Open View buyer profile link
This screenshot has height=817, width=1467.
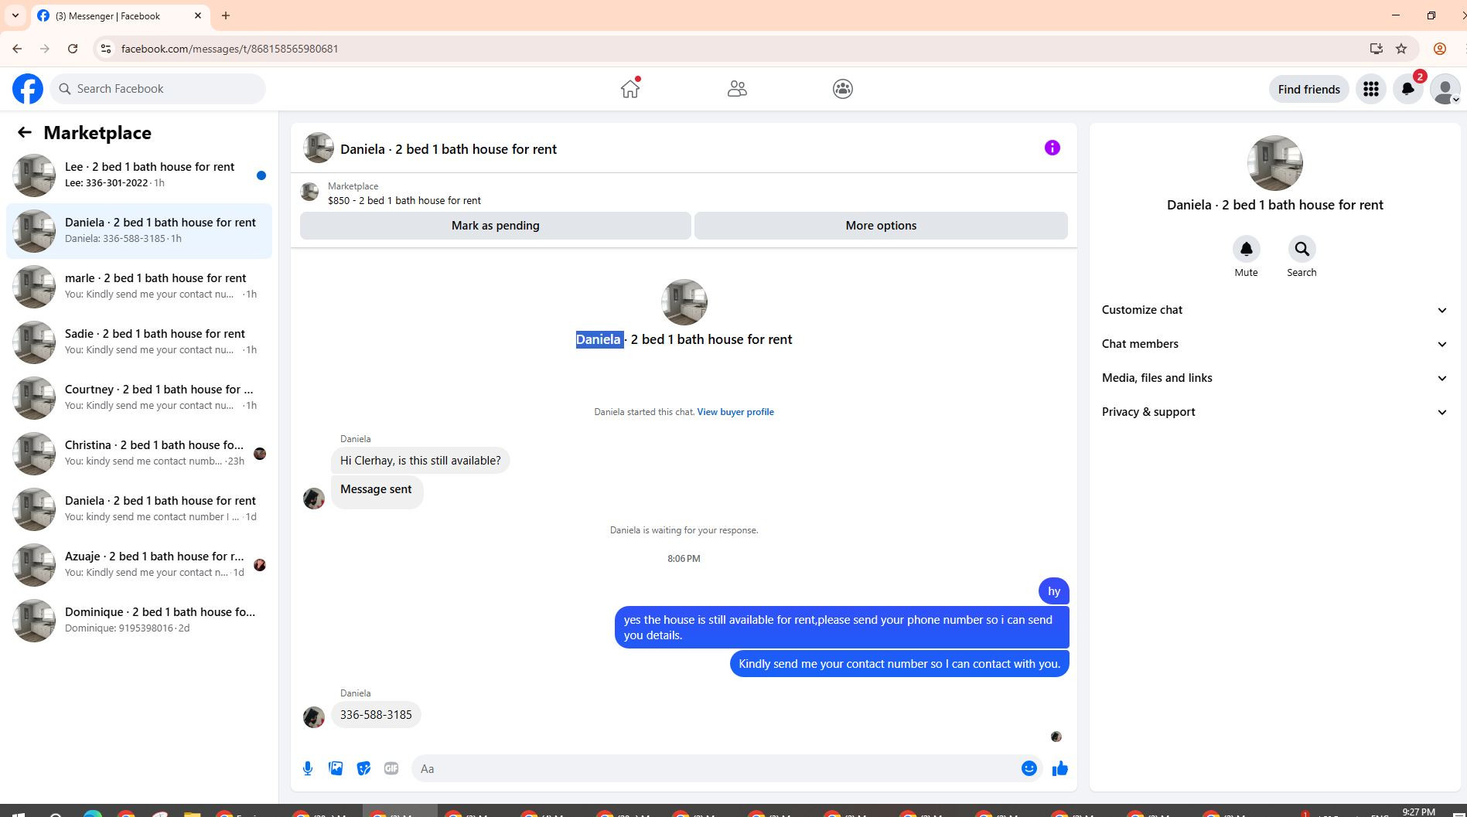point(735,412)
